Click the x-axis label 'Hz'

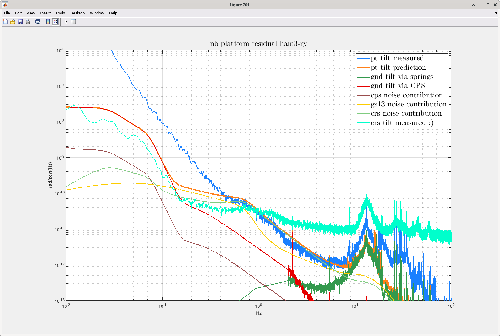259,313
